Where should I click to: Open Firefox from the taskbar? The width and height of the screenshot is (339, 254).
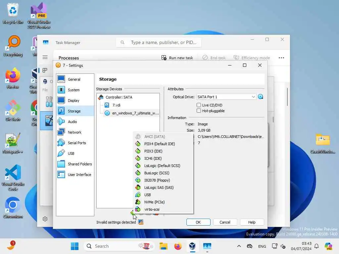(178, 246)
